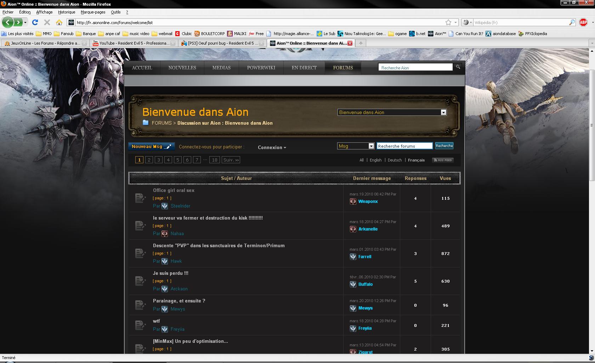Click the Adblock Plus ABP icon
Image resolution: width=595 pixels, height=363 pixels.
pos(583,22)
